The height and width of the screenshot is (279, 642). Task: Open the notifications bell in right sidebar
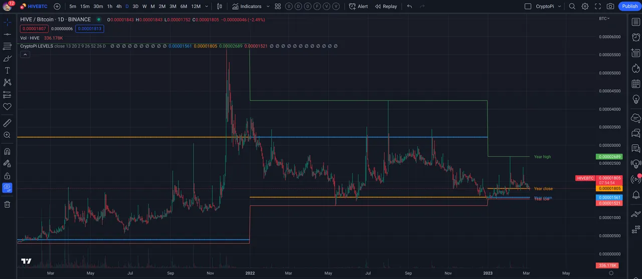coord(635,195)
